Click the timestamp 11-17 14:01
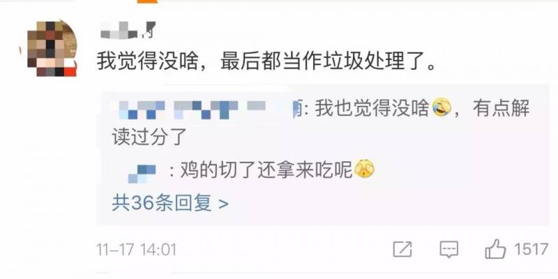Screen dimensions: 558x279 click(x=136, y=250)
